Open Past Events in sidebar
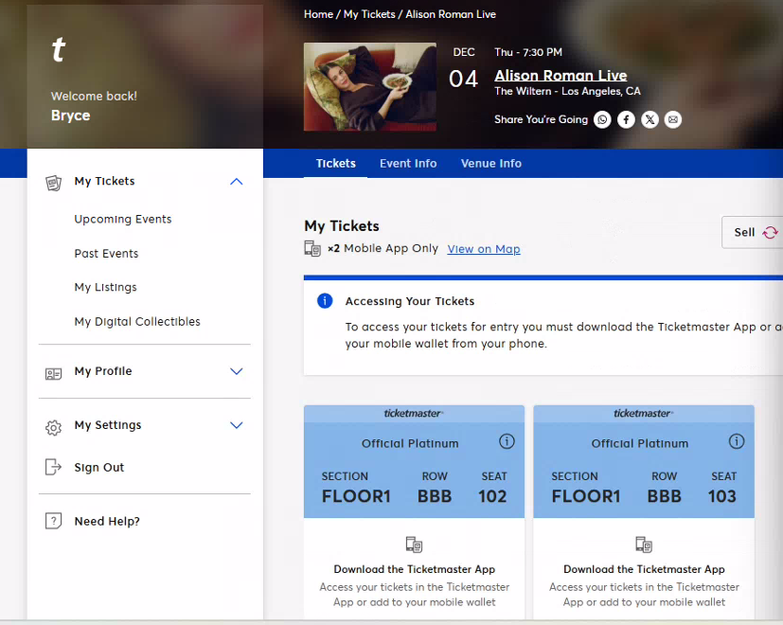 (x=106, y=254)
